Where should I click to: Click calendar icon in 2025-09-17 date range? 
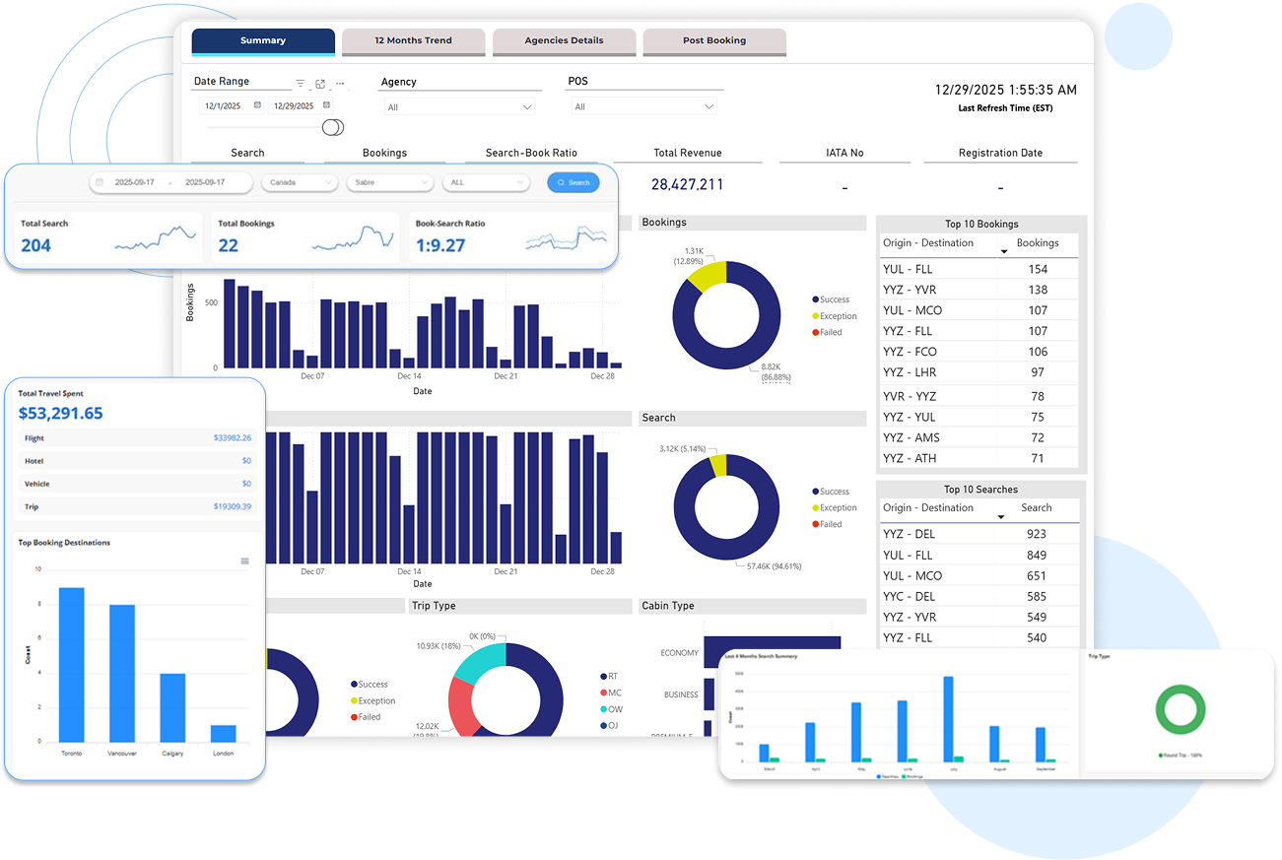tap(100, 182)
